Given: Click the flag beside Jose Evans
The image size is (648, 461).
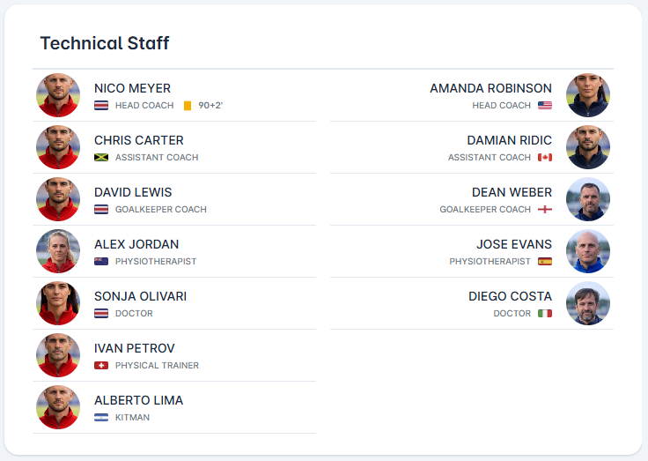Looking at the screenshot, I should pyautogui.click(x=545, y=262).
